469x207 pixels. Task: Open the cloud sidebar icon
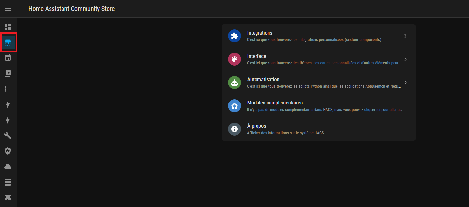point(8,167)
